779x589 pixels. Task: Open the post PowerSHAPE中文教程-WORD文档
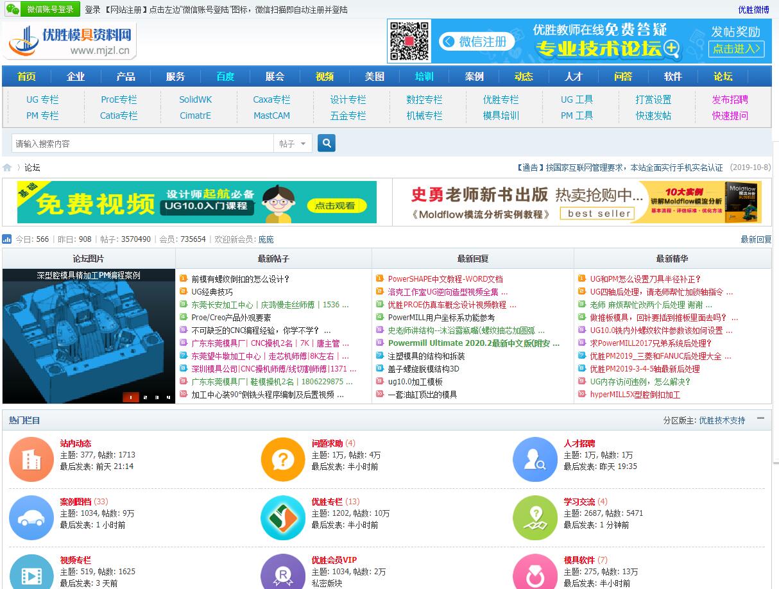[445, 279]
